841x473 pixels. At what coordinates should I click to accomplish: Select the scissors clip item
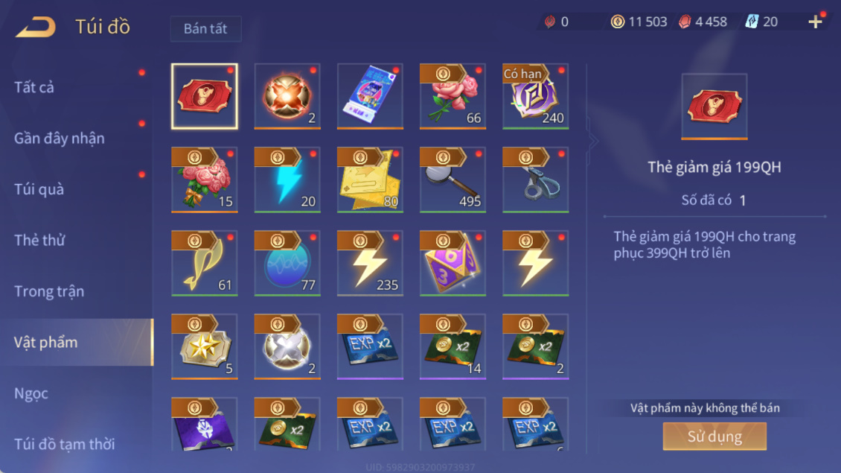pos(535,180)
